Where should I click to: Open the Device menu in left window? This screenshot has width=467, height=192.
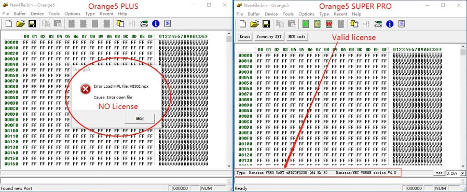37,13
